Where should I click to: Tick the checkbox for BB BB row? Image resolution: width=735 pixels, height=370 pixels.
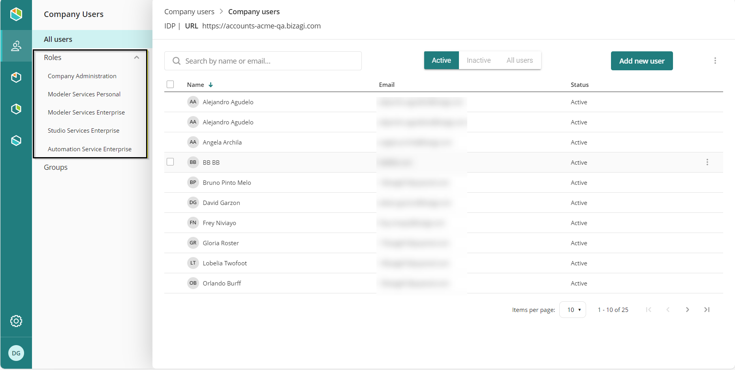click(x=170, y=162)
